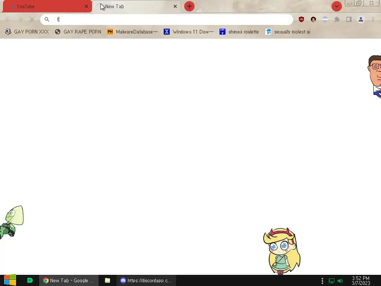Open the Extensions puzzle piece menu
Image resolution: width=381 pixels, height=286 pixels.
(337, 19)
